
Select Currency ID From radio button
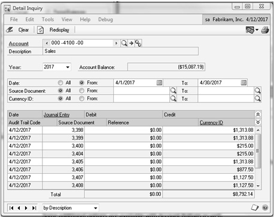(x=81, y=98)
